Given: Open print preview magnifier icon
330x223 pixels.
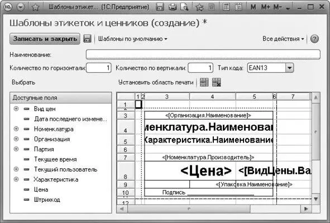Looking at the screenshot, I should (x=184, y=7).
